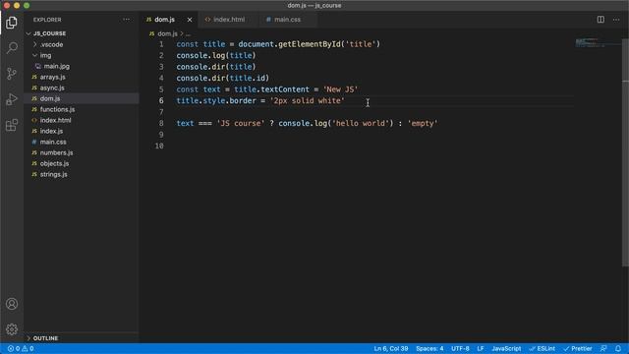
Task: Click the editor vertical scrollbar
Action: coord(625,152)
